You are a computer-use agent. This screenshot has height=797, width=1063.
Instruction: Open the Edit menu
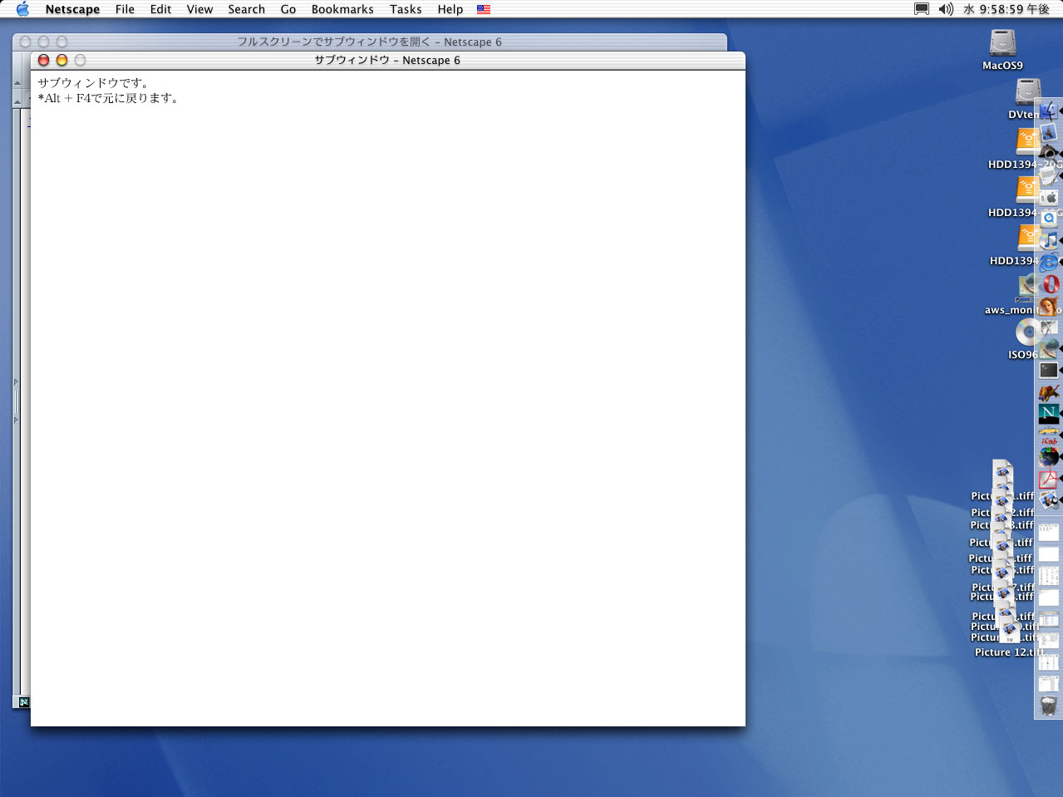tap(160, 9)
